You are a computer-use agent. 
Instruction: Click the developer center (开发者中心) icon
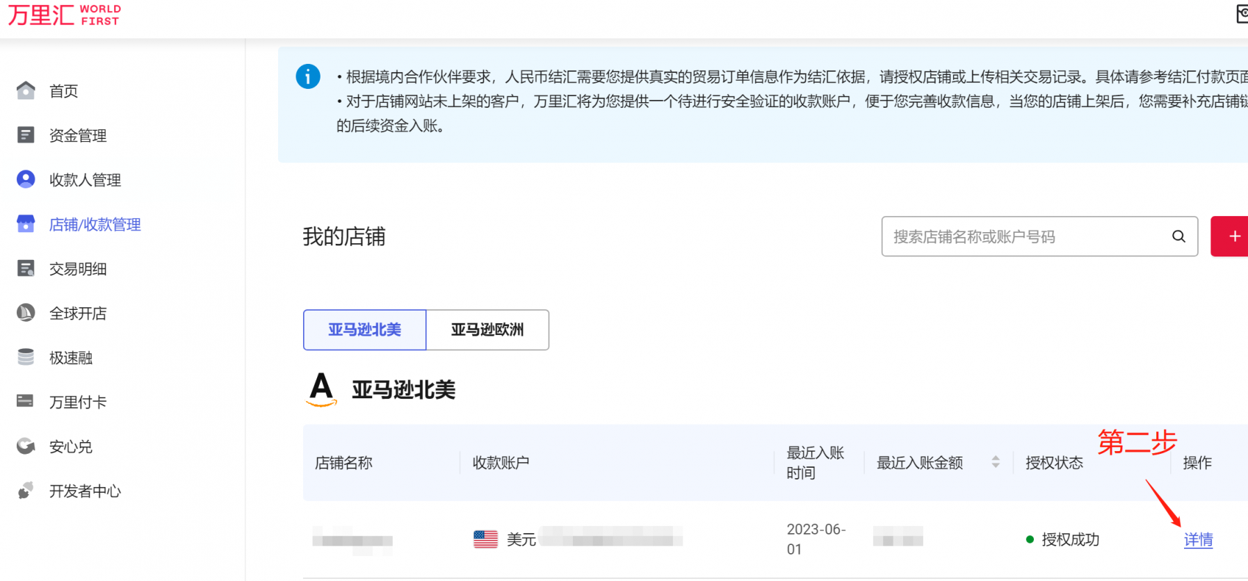[26, 491]
